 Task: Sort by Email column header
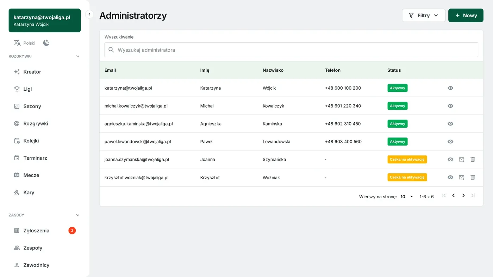coord(110,70)
